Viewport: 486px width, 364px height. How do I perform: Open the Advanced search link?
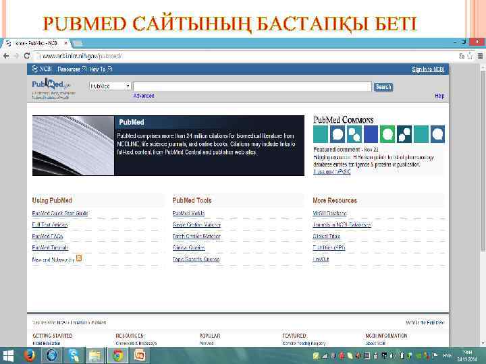coord(144,96)
